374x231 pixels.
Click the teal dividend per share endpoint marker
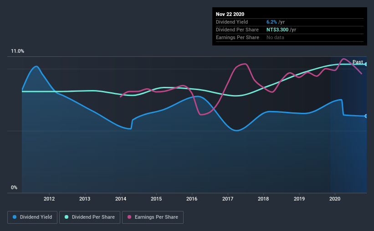pos(366,64)
